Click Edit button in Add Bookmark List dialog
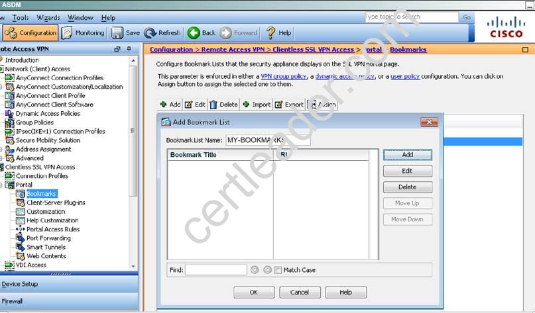Viewport: 535px width, 313px height. pos(408,171)
